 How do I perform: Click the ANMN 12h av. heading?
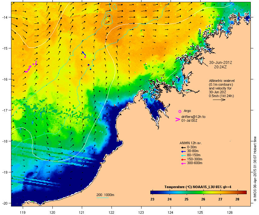click(190, 143)
